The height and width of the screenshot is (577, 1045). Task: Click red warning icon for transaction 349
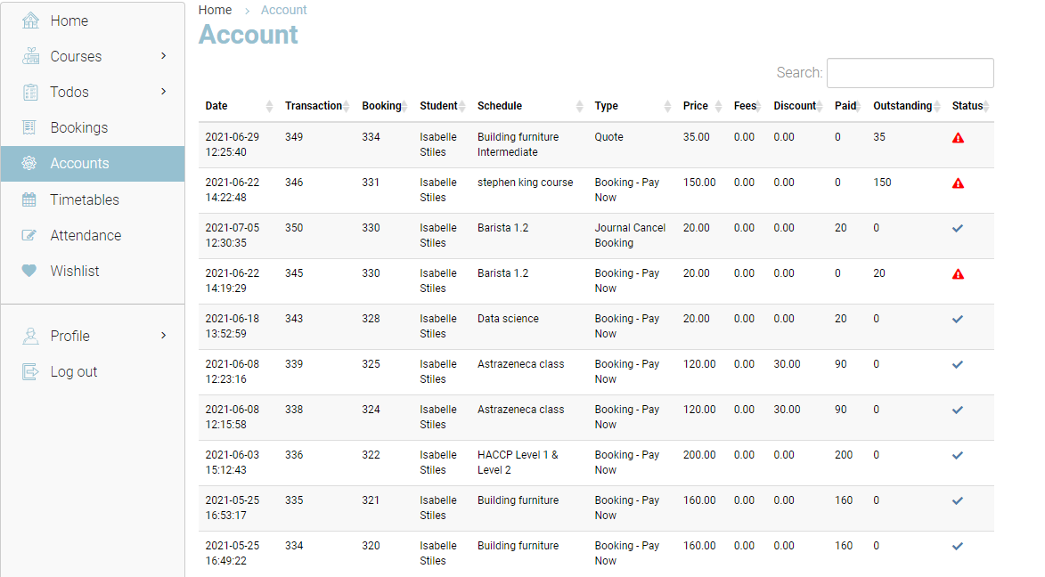click(x=958, y=138)
